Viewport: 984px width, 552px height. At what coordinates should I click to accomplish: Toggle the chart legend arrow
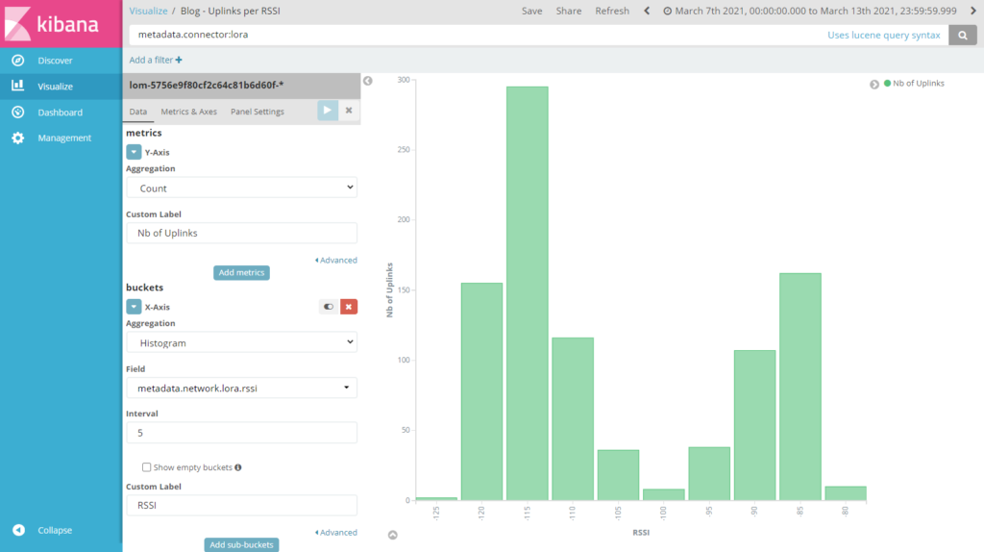874,84
